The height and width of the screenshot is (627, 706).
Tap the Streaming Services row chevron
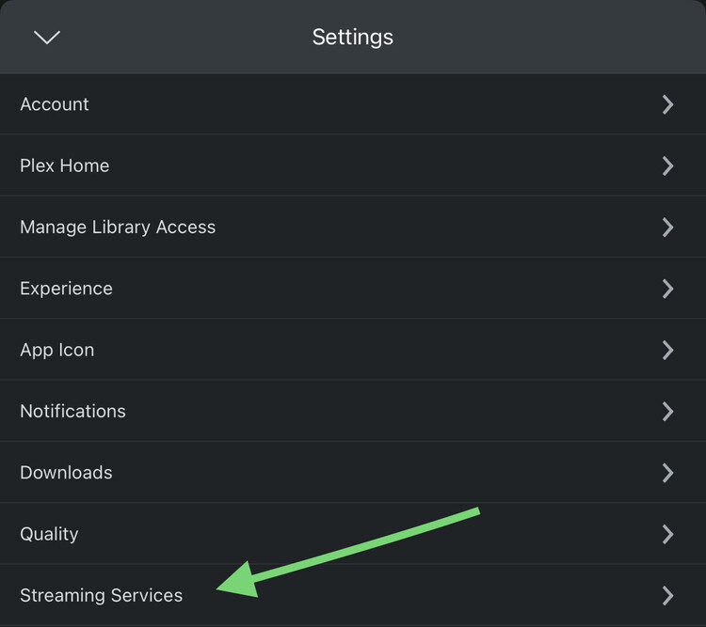click(x=667, y=595)
